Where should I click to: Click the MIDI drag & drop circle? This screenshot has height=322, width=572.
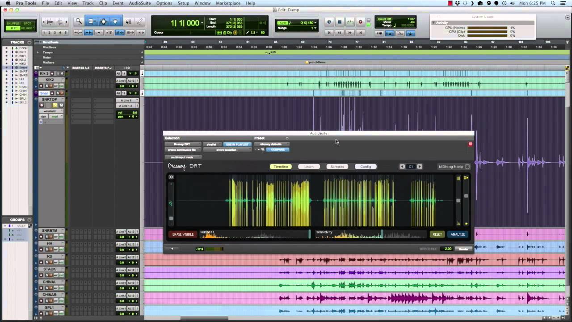click(467, 167)
